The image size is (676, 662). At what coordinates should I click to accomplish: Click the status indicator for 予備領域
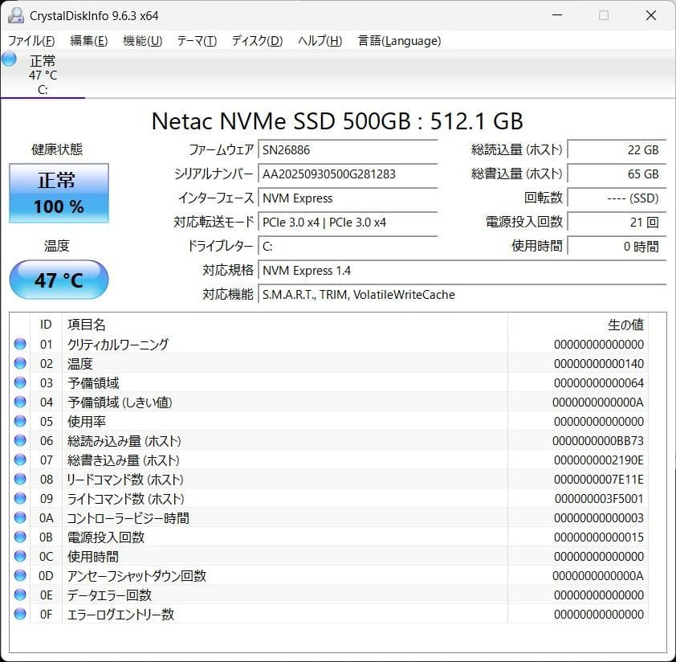coord(19,382)
